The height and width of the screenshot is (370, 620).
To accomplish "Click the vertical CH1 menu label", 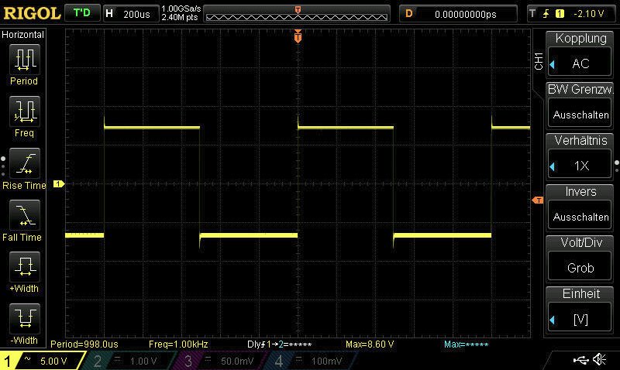I will (539, 61).
